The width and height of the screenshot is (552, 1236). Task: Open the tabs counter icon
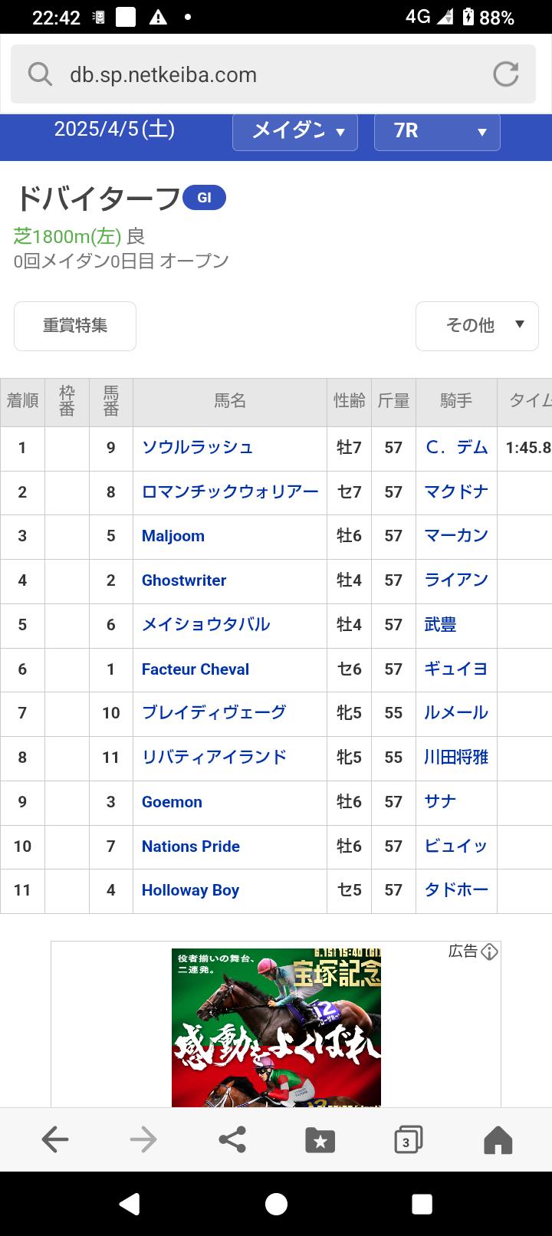pos(408,1140)
